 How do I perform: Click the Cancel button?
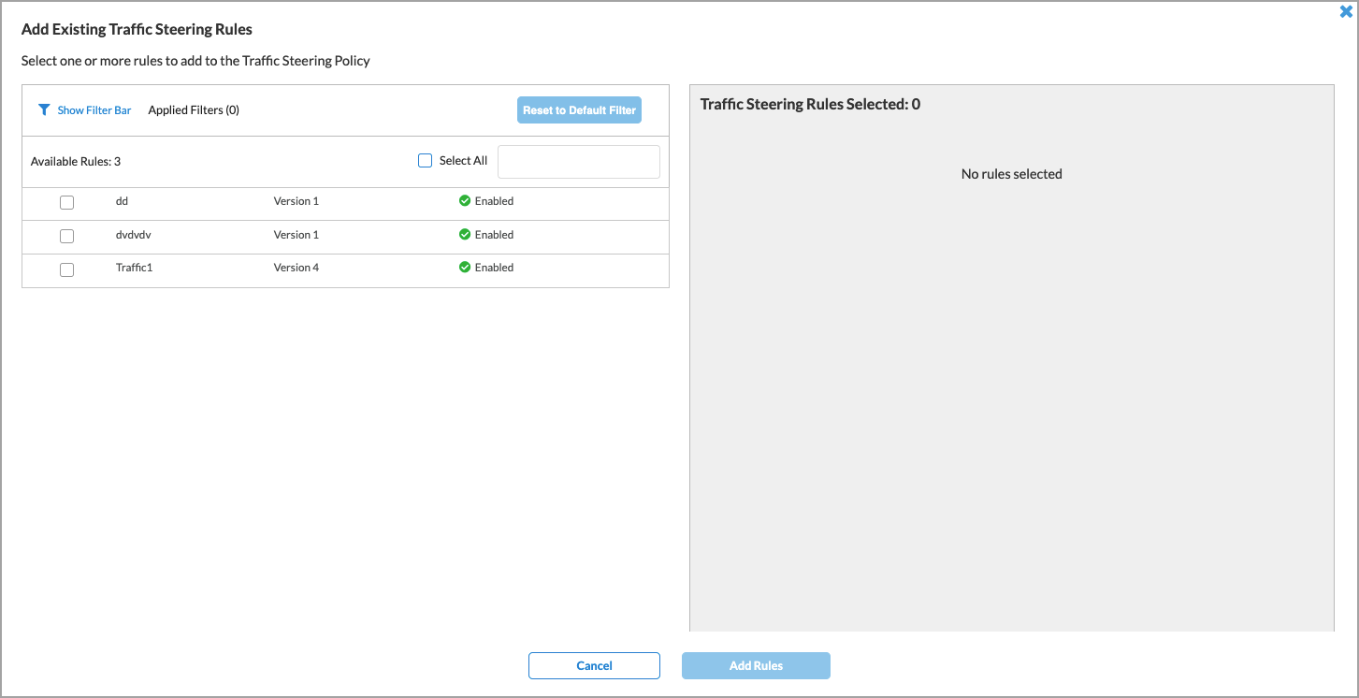pos(594,665)
